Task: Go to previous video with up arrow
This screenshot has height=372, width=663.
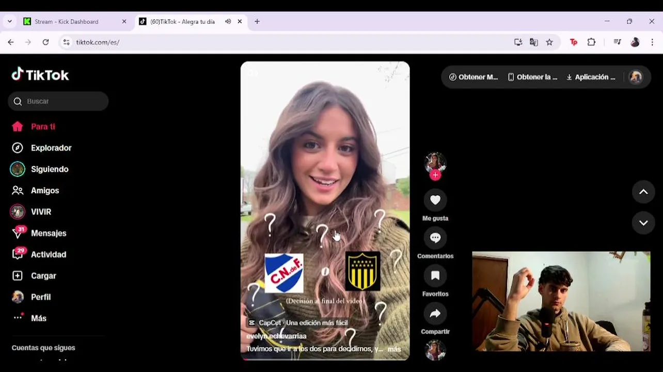Action: pyautogui.click(x=643, y=192)
